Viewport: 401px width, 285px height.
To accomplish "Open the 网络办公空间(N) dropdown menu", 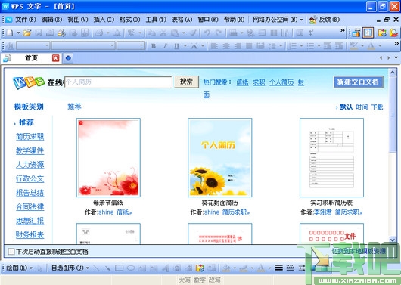I will coord(278,20).
